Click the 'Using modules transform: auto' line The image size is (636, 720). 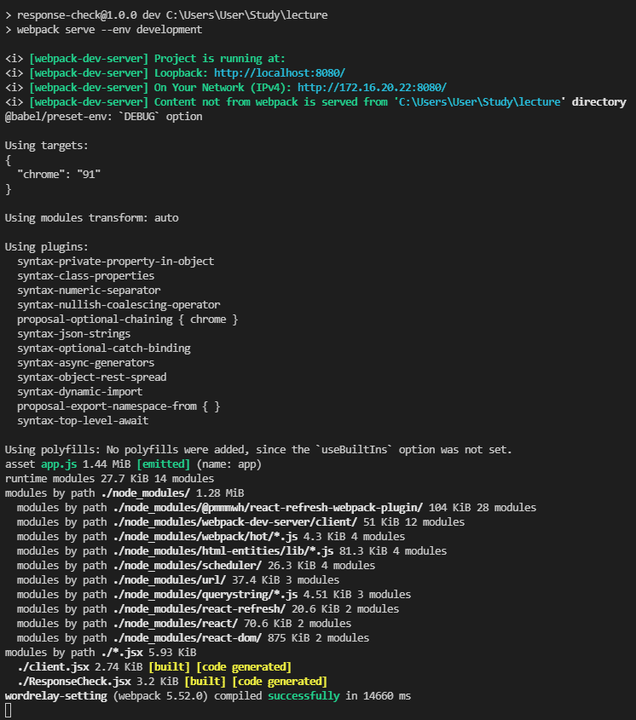[92, 218]
